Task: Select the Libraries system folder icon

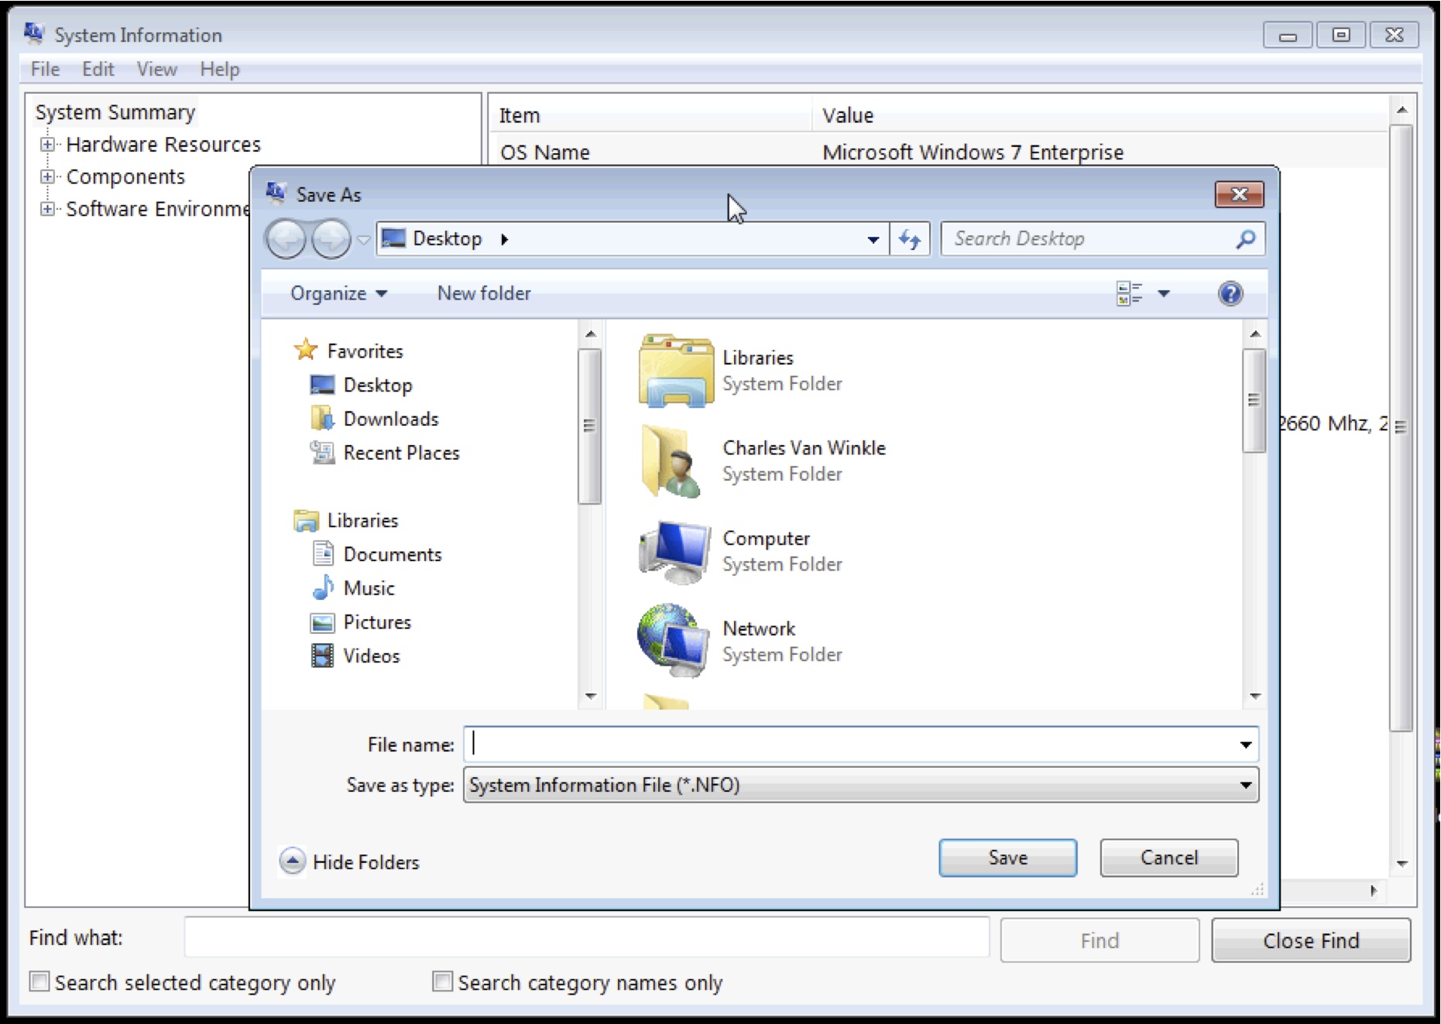Action: [676, 370]
